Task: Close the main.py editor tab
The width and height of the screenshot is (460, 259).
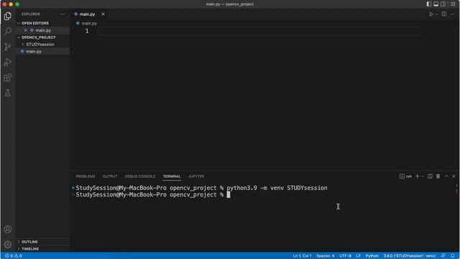Action: click(103, 14)
